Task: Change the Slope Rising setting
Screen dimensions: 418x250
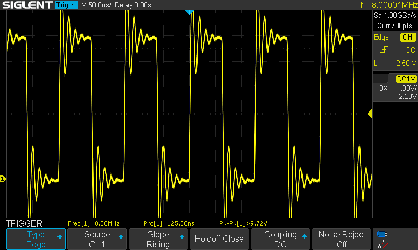Action: pyautogui.click(x=158, y=239)
